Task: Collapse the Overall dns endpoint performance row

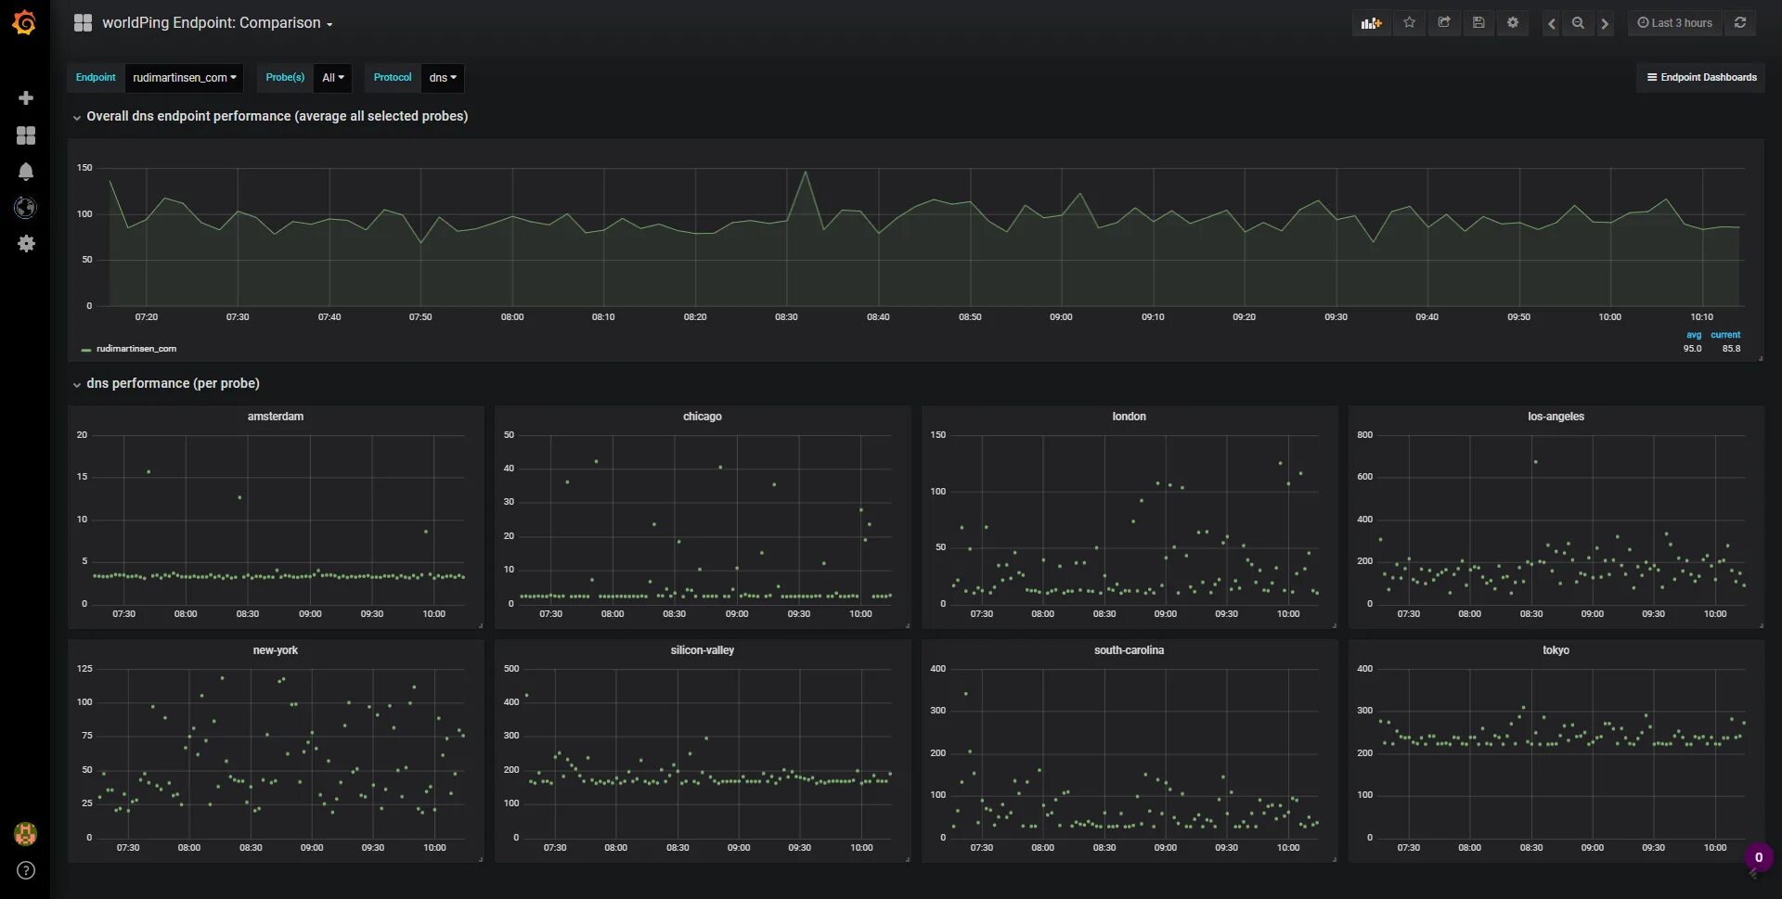Action: click(x=270, y=117)
